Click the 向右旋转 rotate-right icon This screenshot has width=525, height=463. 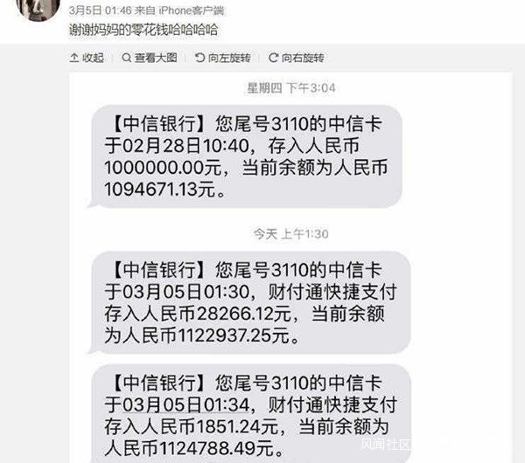273,58
